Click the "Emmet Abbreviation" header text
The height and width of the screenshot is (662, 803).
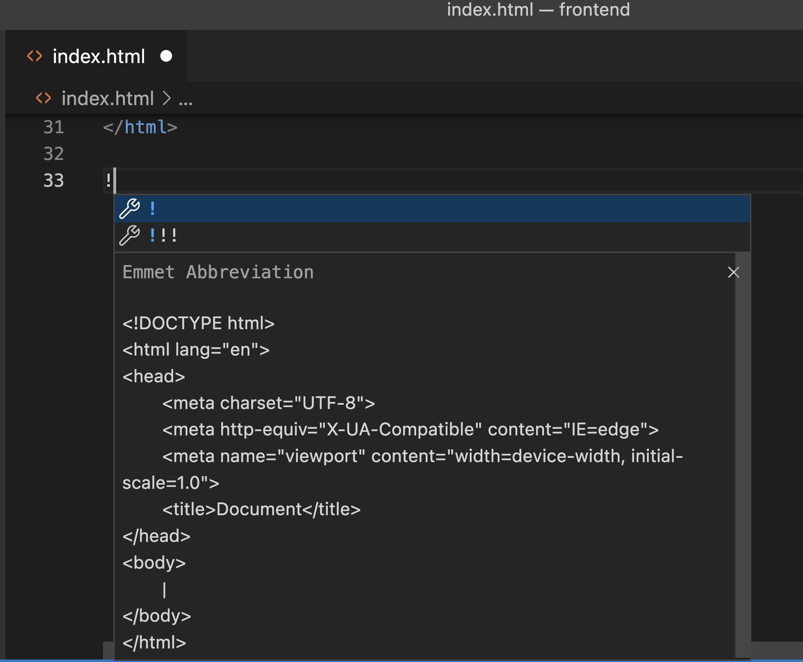[218, 272]
